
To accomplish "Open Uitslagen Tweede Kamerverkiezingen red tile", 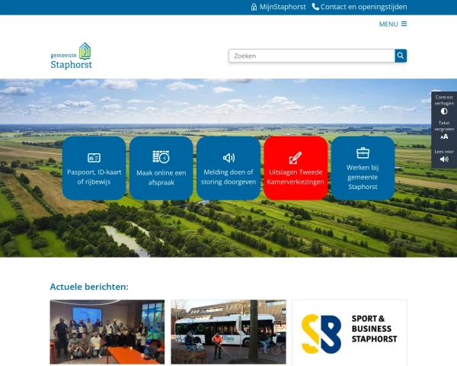I will click(296, 168).
